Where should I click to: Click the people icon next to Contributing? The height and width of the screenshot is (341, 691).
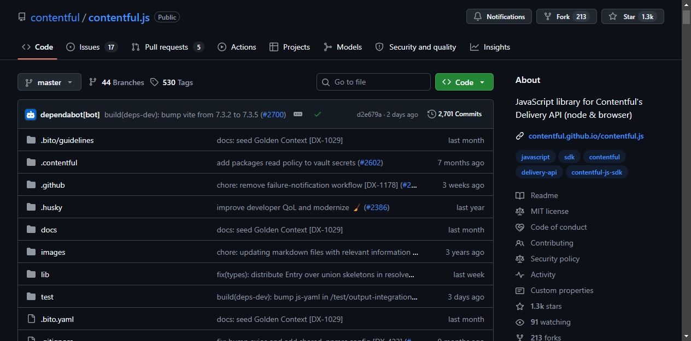[520, 243]
